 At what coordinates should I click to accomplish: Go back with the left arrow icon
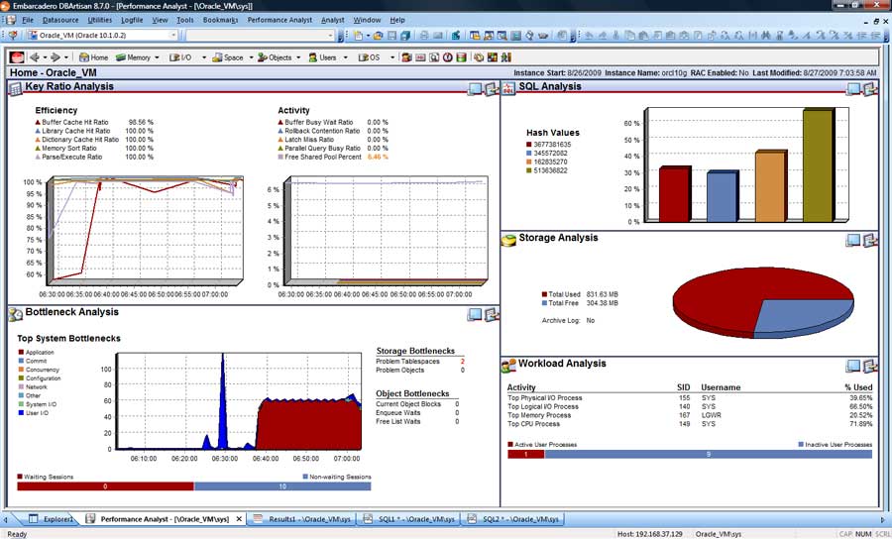[x=35, y=57]
